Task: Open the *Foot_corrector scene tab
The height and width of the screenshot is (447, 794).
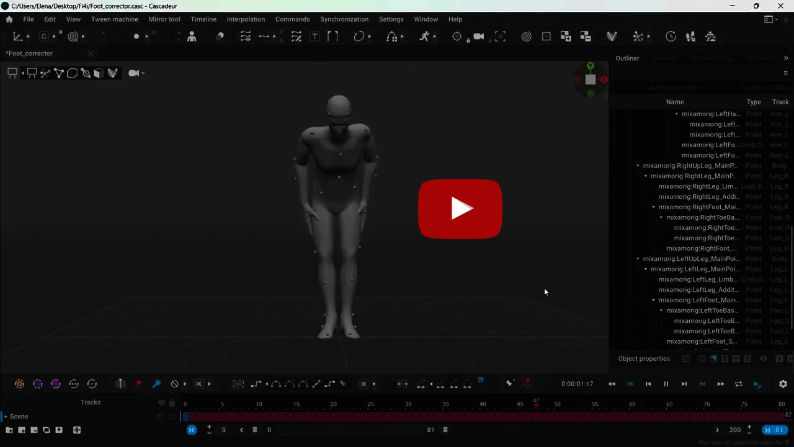Action: pos(29,53)
